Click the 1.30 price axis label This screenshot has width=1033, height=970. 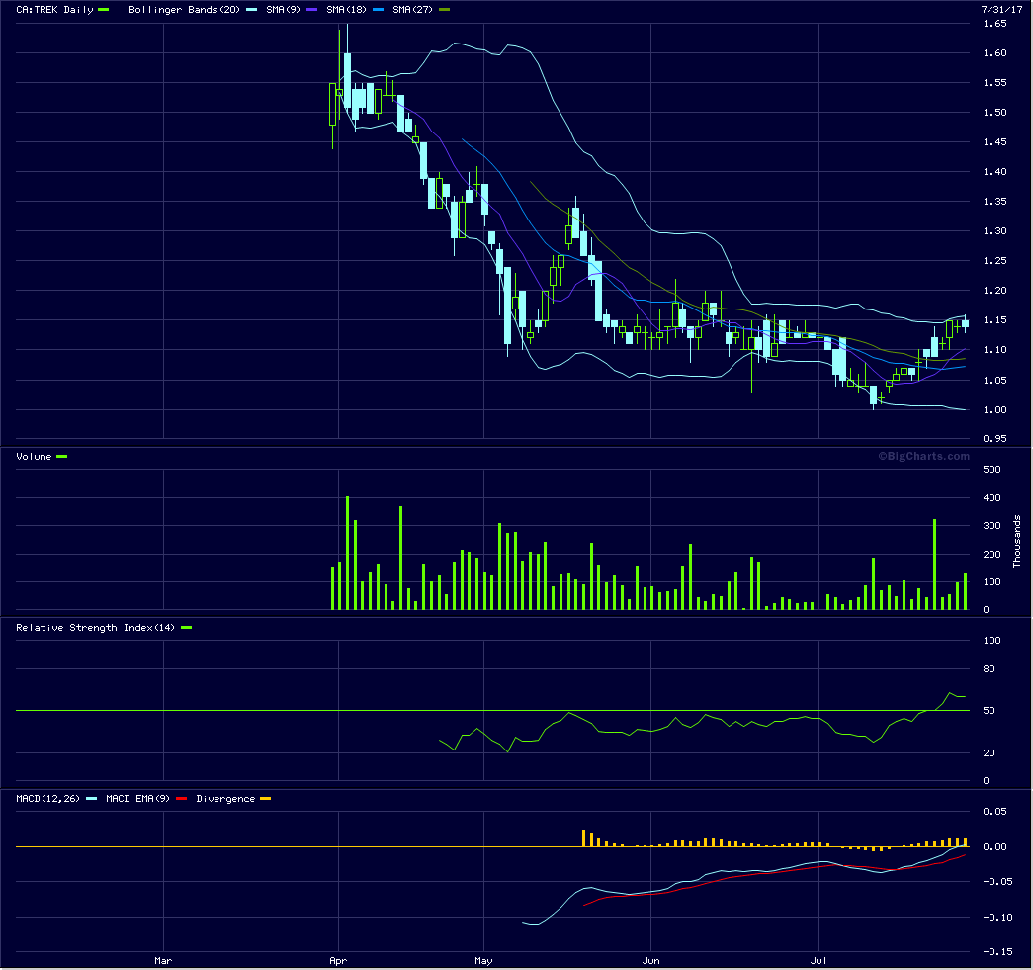point(994,231)
